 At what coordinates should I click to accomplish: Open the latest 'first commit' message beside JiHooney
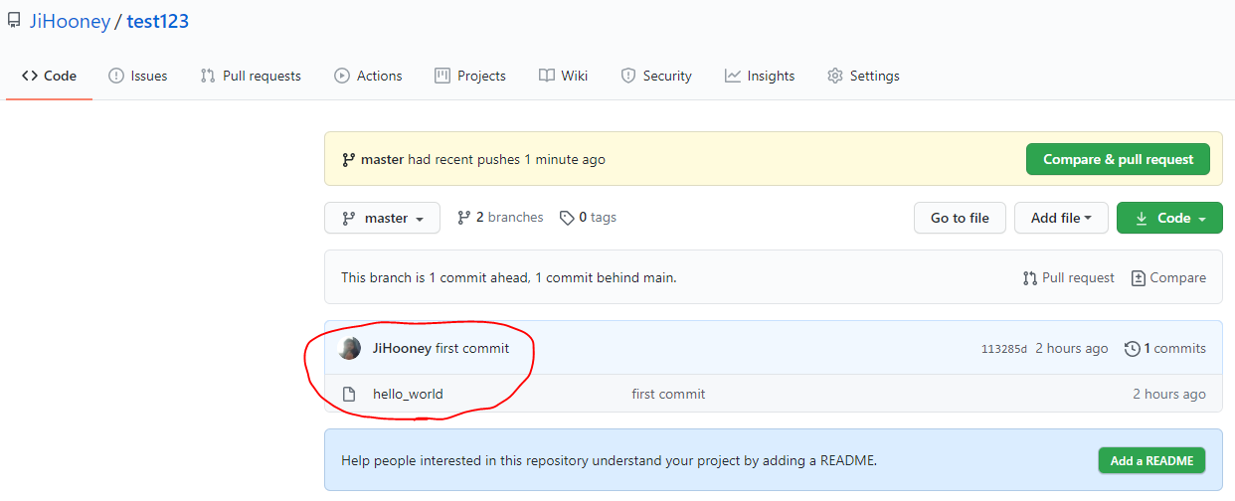[472, 348]
